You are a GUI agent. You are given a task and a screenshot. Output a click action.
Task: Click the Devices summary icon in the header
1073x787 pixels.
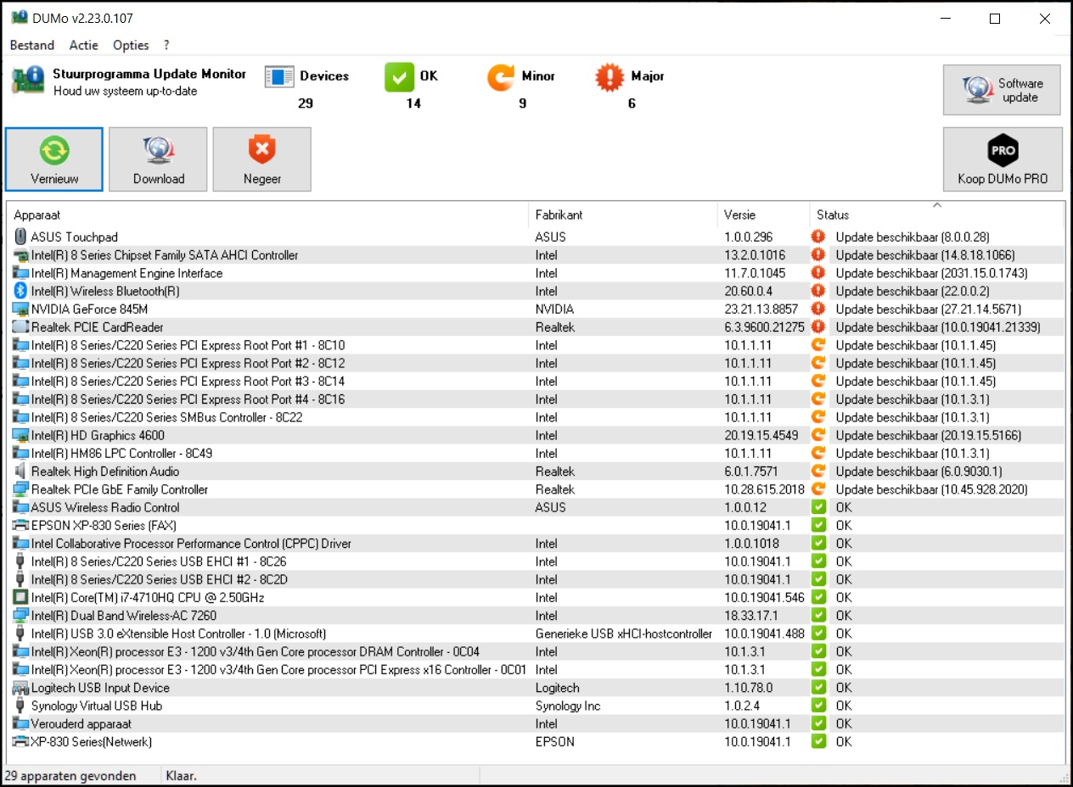(279, 77)
